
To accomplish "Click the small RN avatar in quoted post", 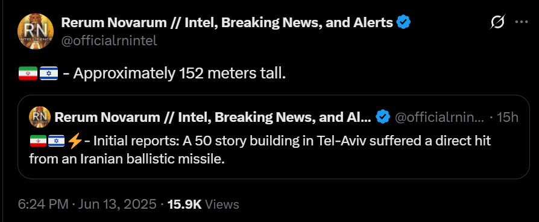I will pyautogui.click(x=40, y=118).
